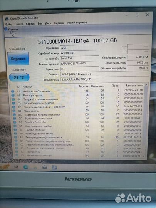The width and height of the screenshot is (156, 208).
Task: Click the Raw-значения column header
Action: (134, 86)
